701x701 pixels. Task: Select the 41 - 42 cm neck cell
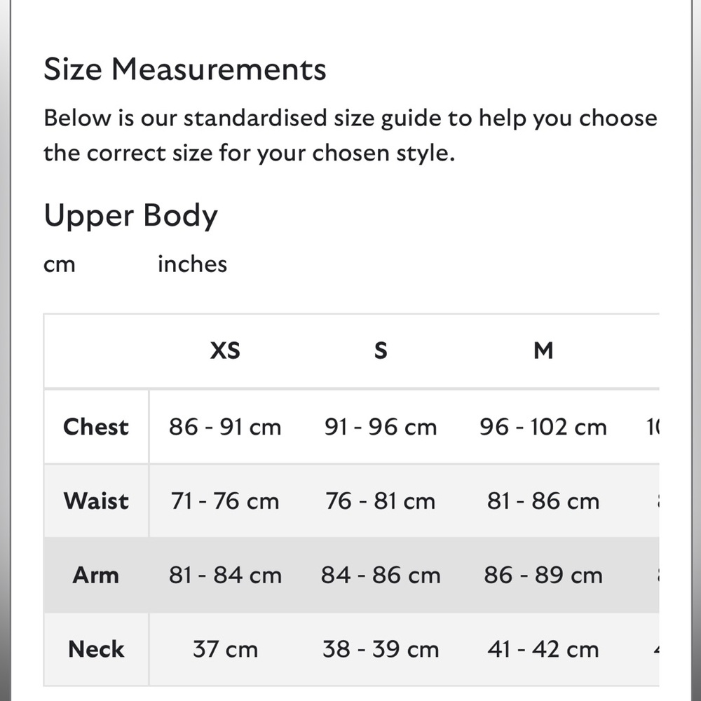[x=543, y=649]
